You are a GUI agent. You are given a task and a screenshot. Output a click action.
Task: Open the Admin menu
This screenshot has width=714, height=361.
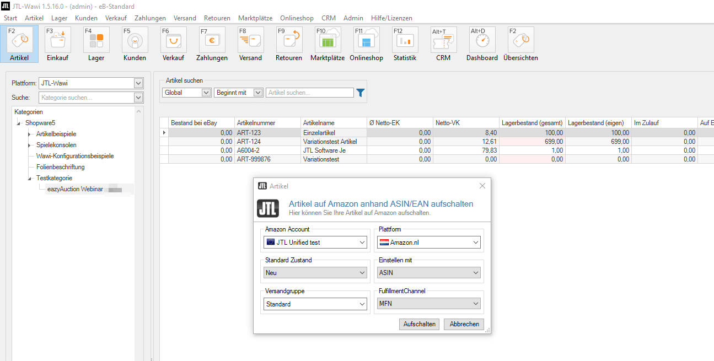coord(353,18)
